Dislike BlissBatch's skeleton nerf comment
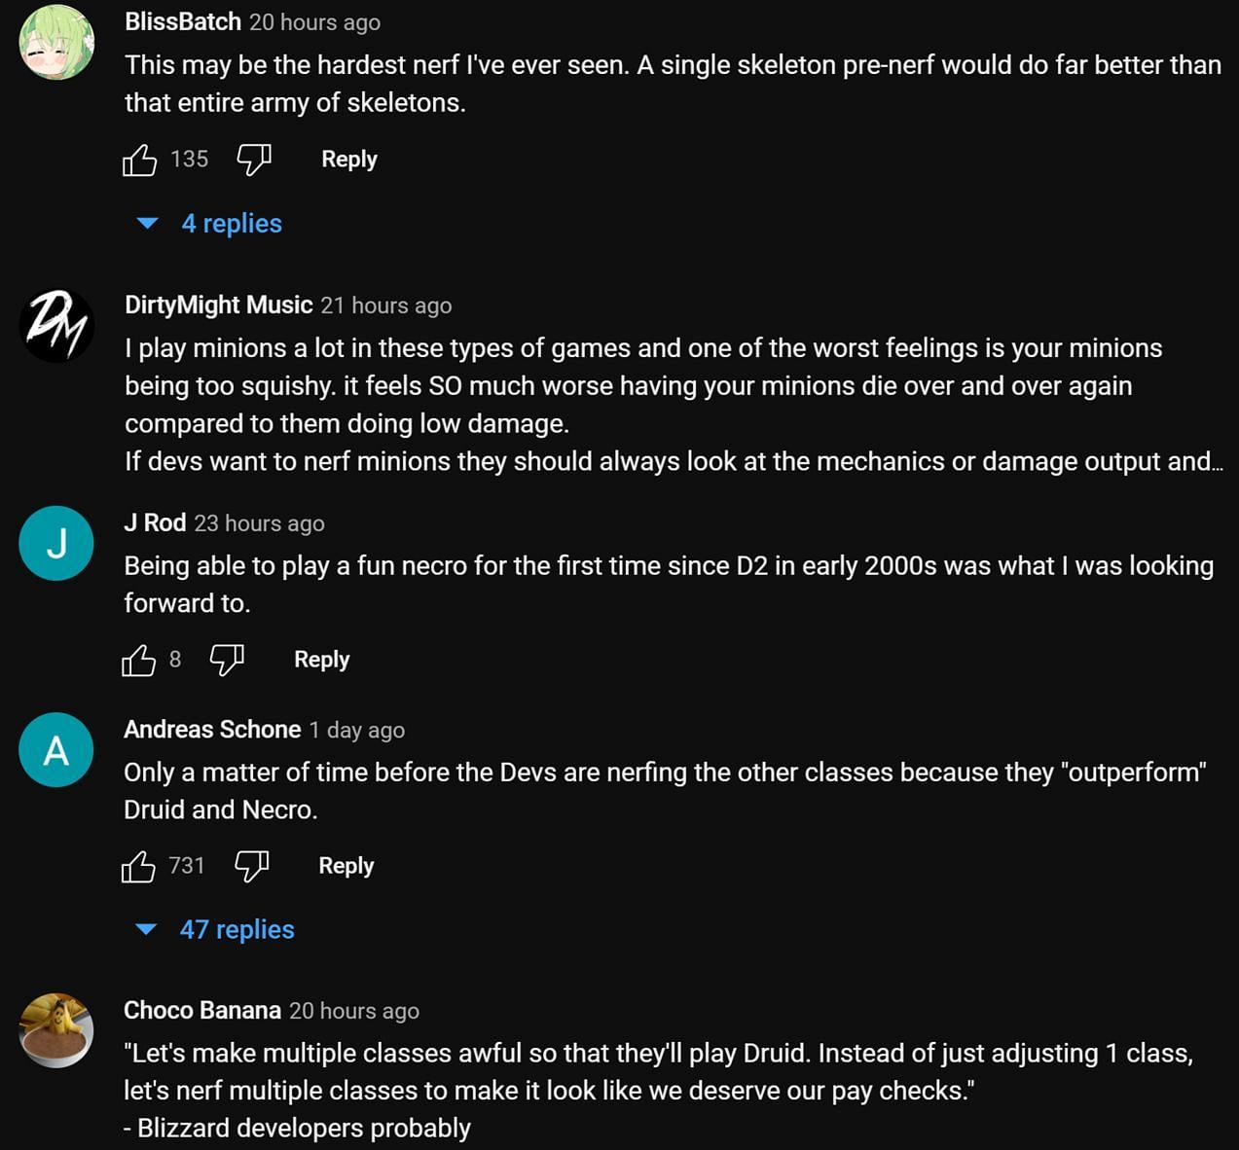Viewport: 1239px width, 1150px height. [254, 160]
